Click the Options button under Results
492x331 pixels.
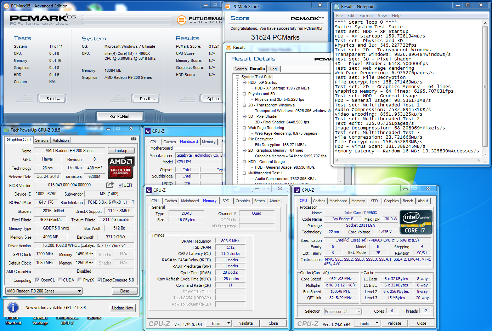pyautogui.click(x=212, y=99)
